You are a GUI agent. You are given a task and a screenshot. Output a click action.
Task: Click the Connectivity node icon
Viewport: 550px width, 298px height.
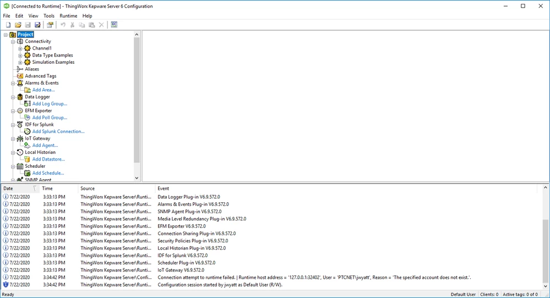pyautogui.click(x=20, y=41)
